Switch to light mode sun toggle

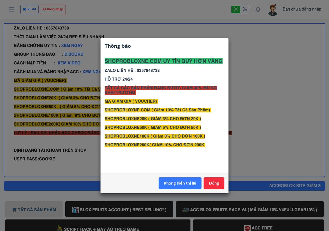(x=236, y=9)
